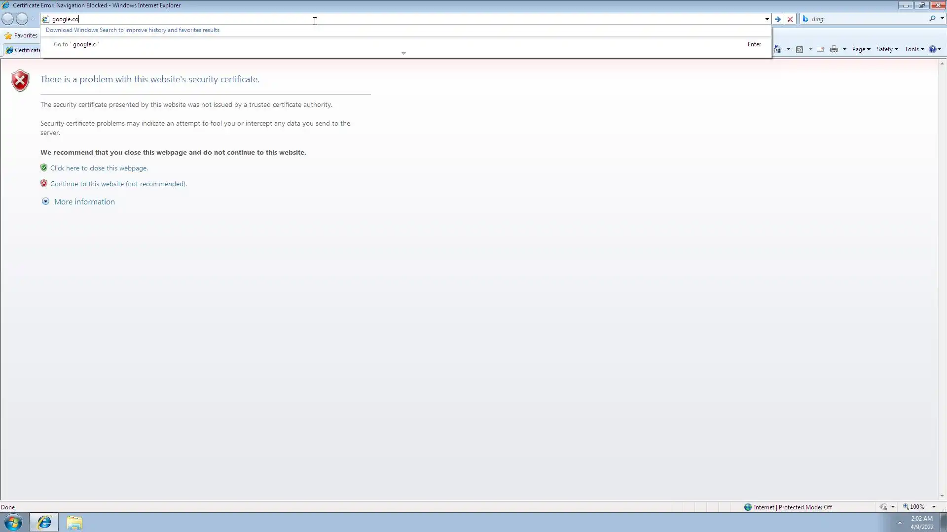Click 'Click here to close this webpage' link
The height and width of the screenshot is (532, 947).
[x=99, y=168]
